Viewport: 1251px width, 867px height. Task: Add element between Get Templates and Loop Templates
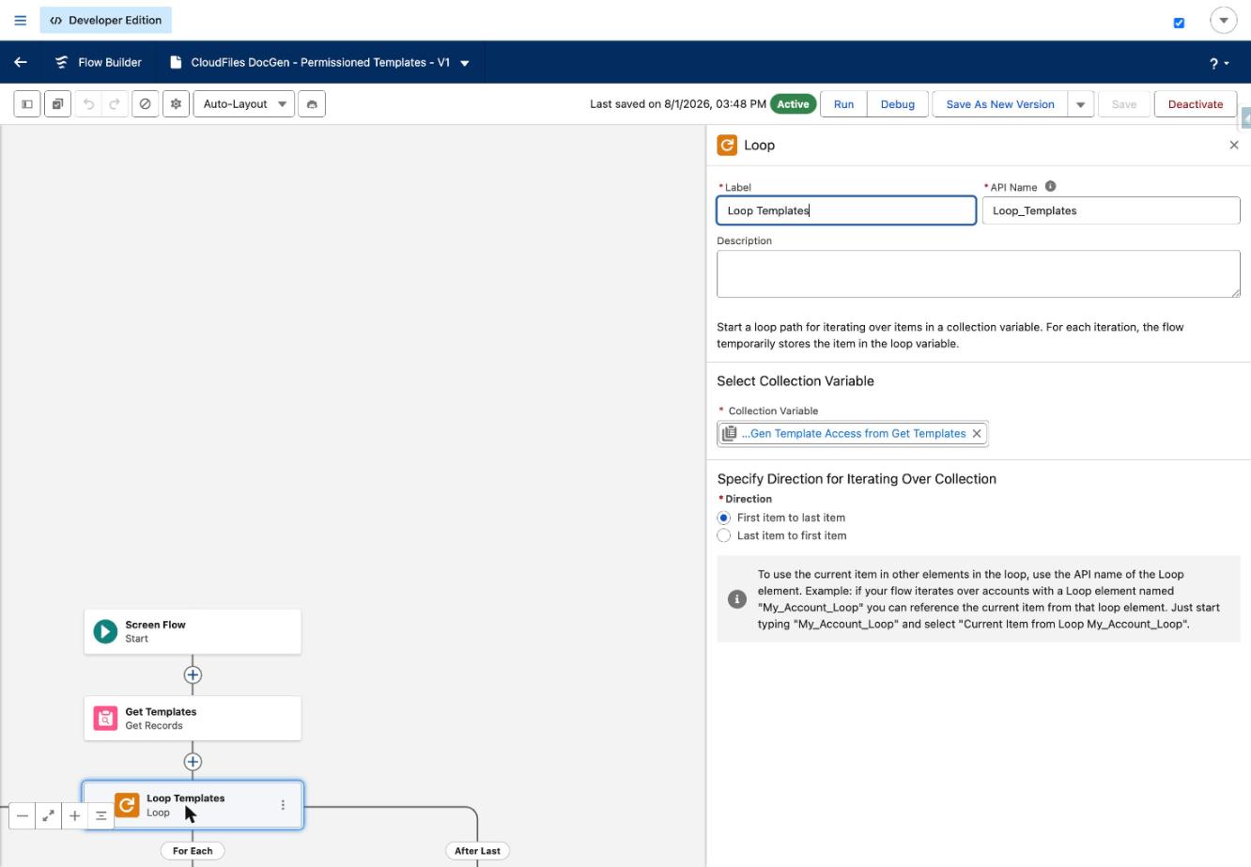click(193, 762)
